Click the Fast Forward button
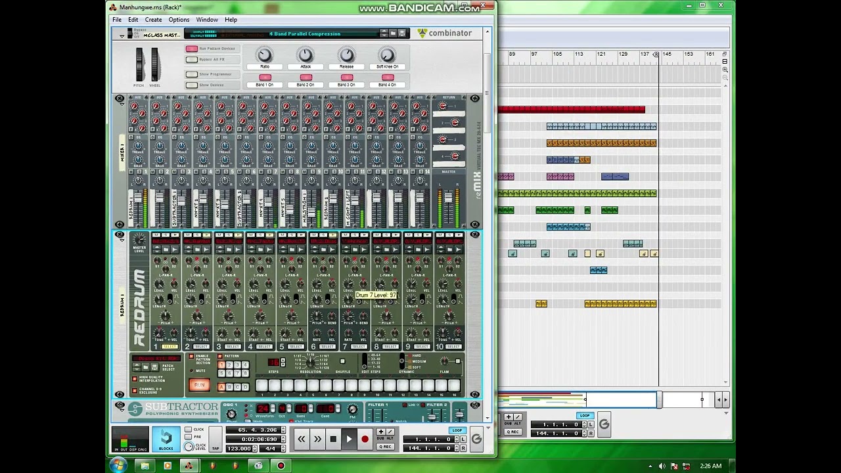 317,439
